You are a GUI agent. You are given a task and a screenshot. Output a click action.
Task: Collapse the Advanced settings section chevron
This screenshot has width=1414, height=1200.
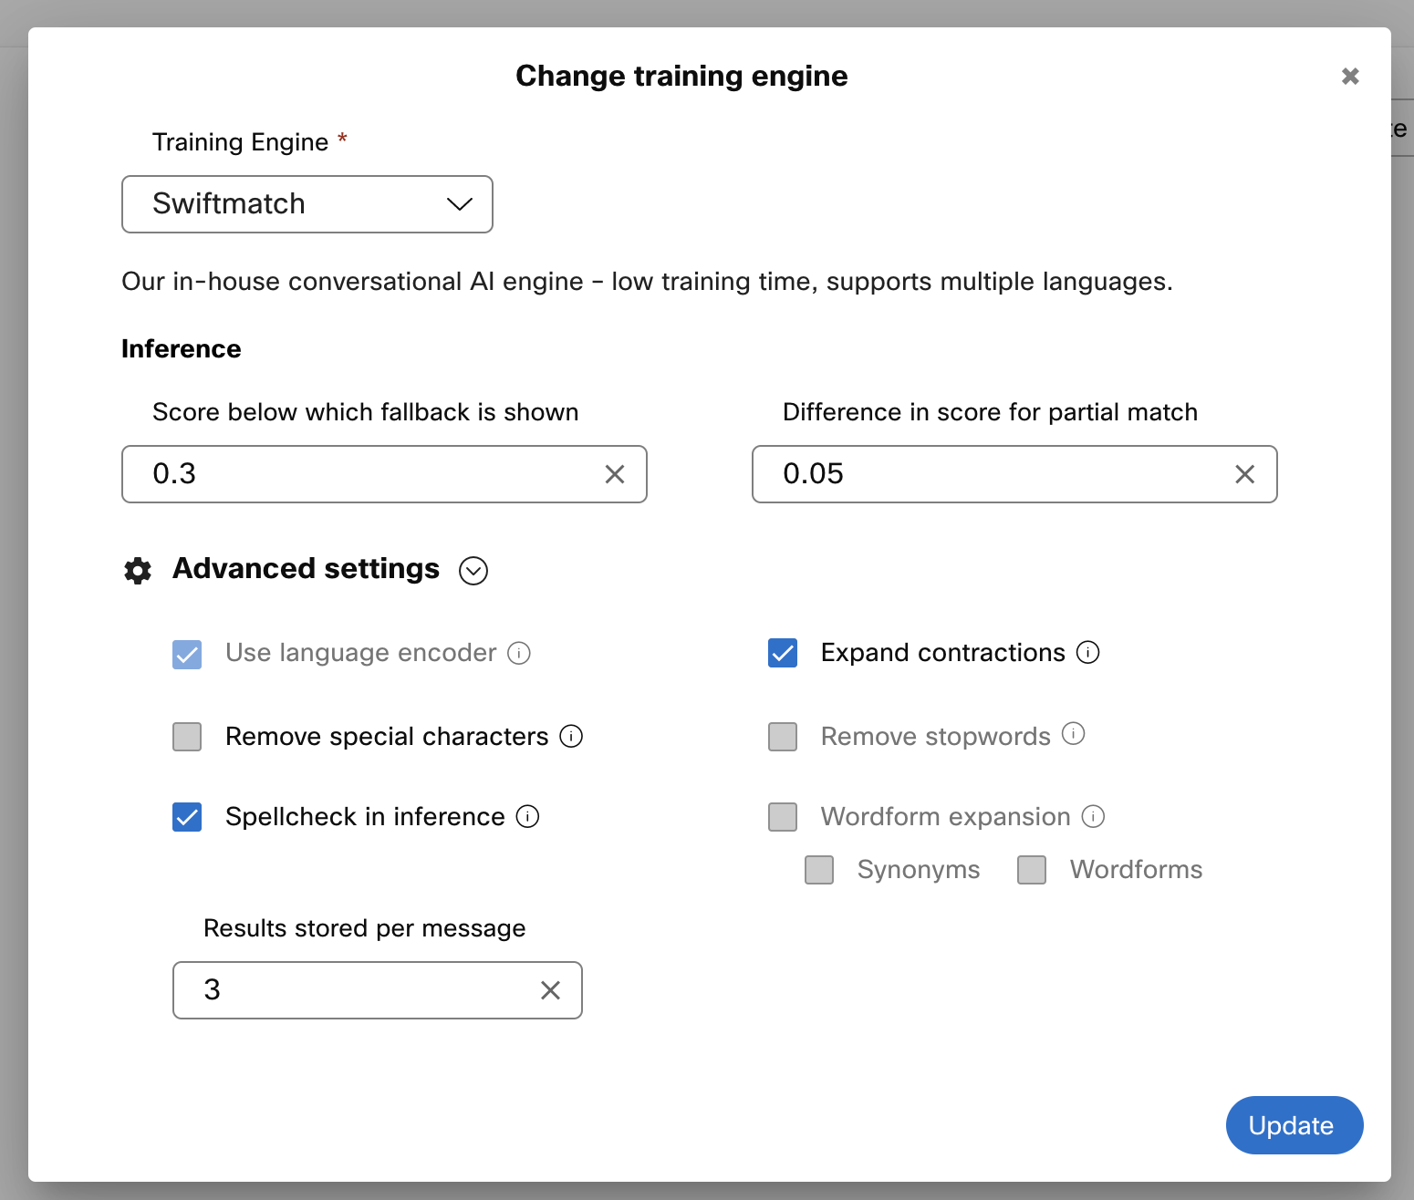473,571
